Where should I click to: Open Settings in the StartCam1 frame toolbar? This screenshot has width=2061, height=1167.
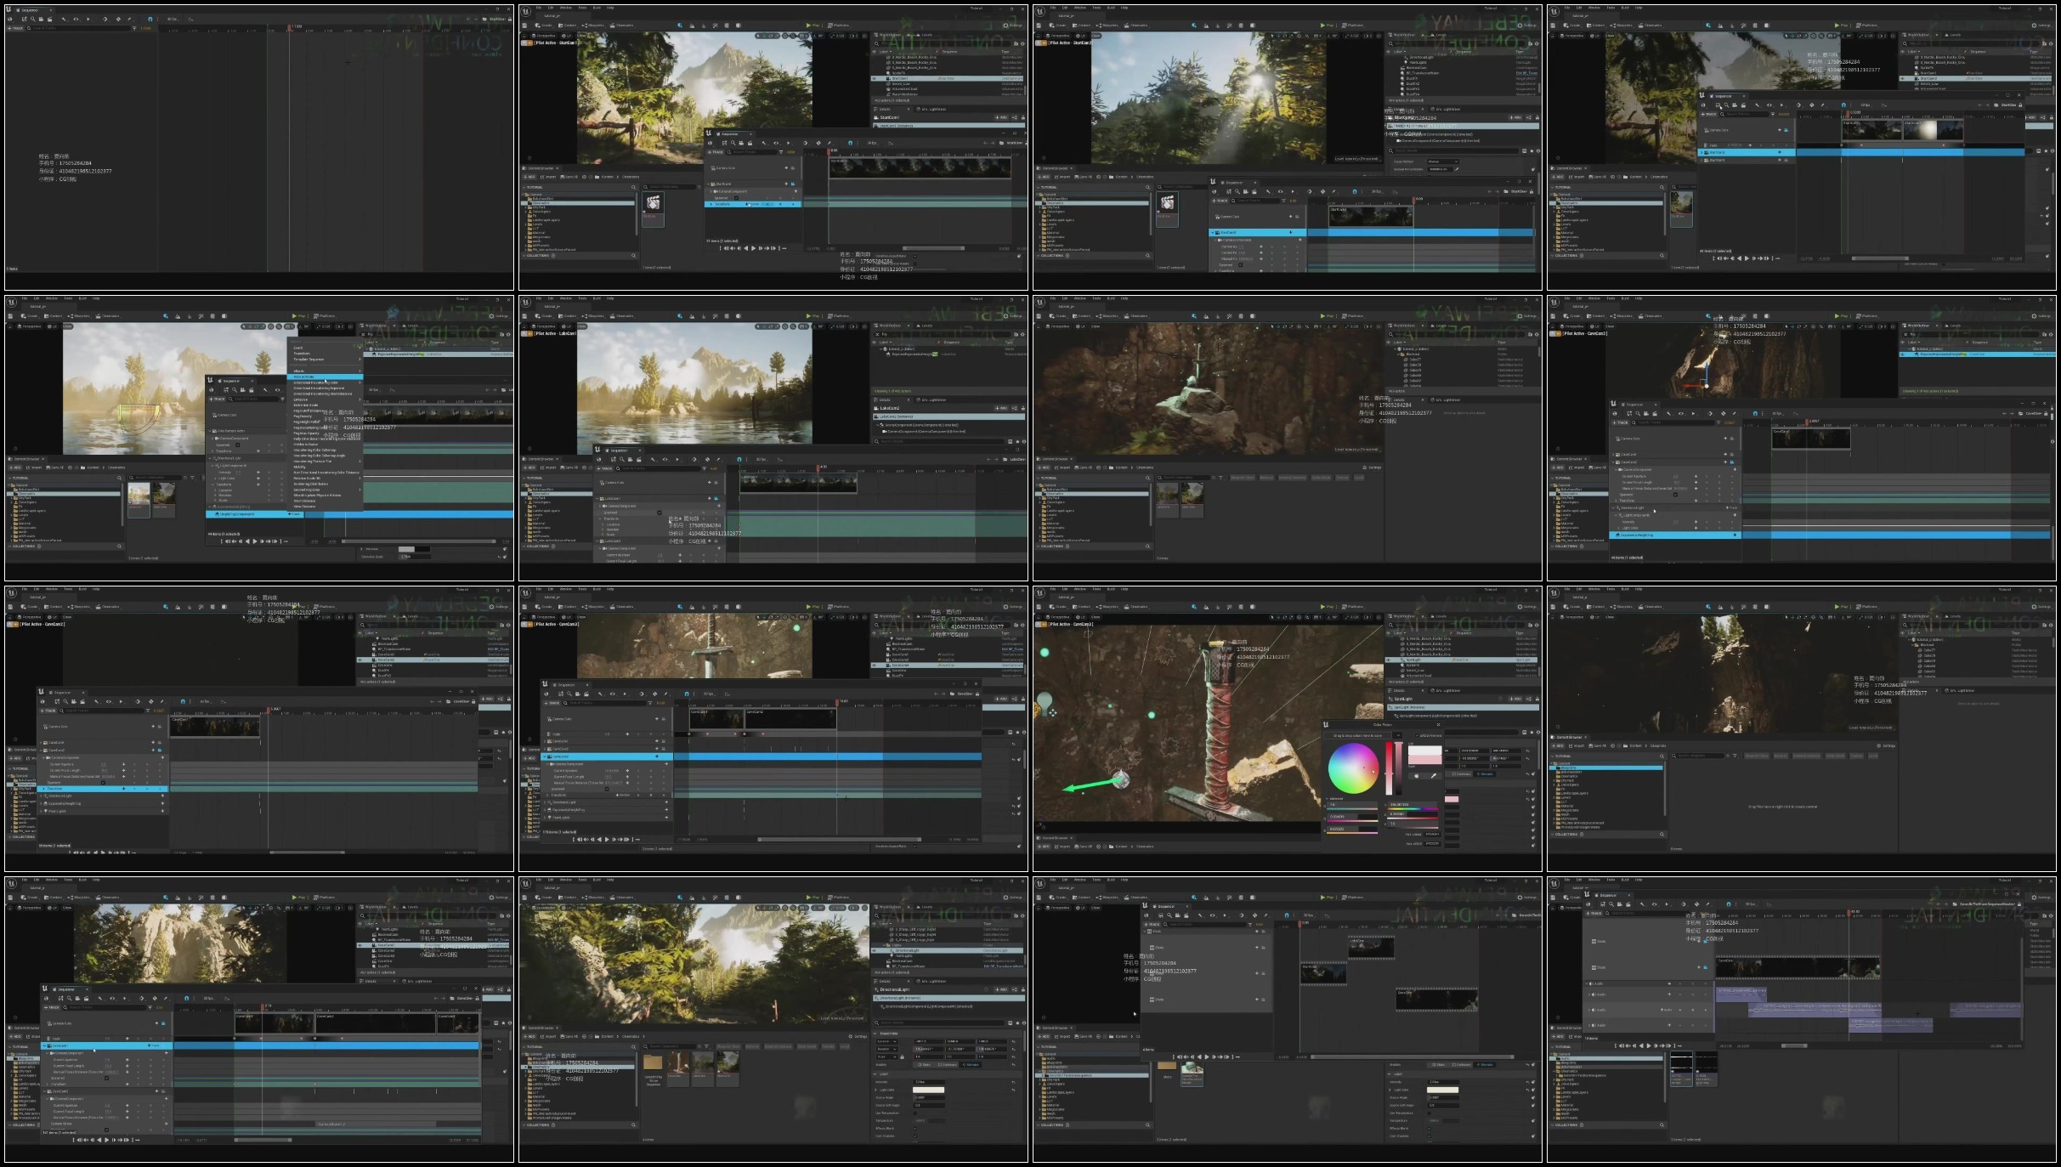tap(1013, 25)
